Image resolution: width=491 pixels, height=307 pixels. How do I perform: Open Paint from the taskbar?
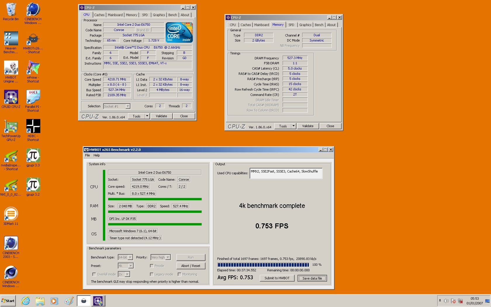tap(69, 301)
